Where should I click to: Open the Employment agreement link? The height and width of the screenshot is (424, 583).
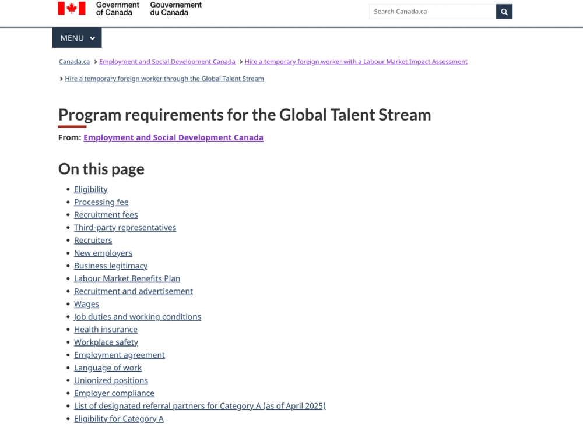(120, 355)
